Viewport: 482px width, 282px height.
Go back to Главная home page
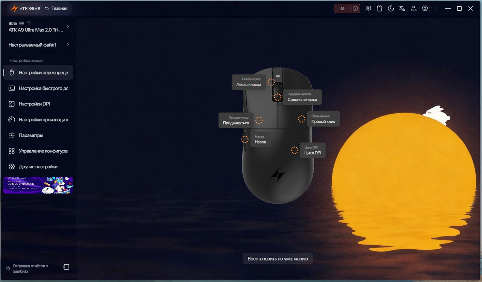[56, 8]
